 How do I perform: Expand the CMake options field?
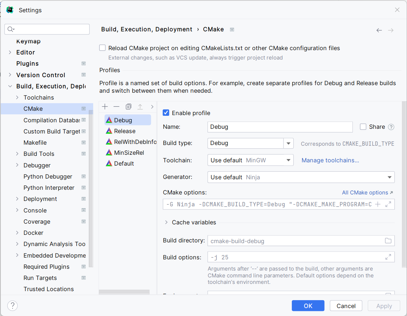[x=388, y=204]
